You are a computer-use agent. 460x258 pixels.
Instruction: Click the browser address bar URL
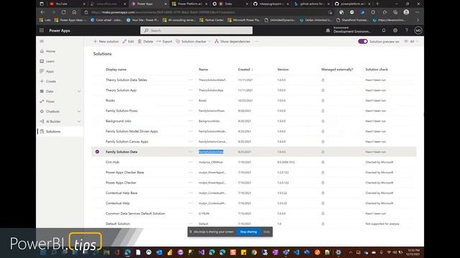coord(163,12)
